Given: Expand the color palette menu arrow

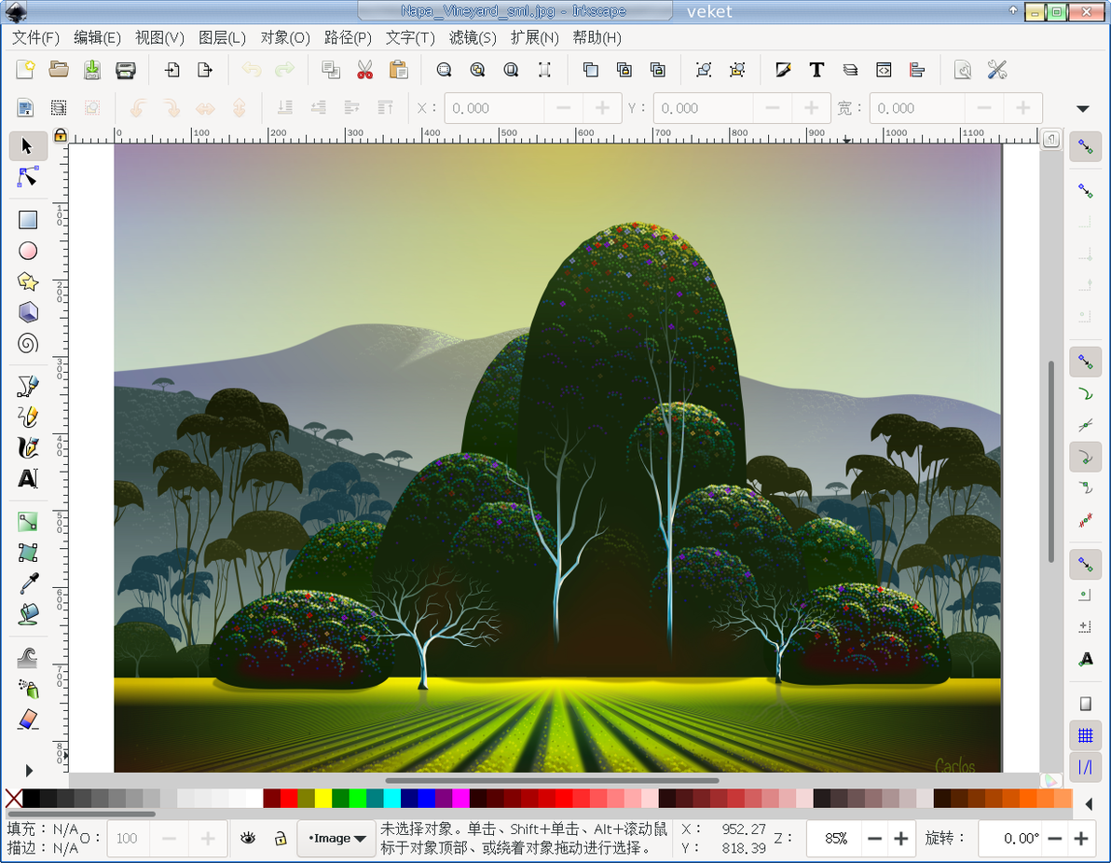Looking at the screenshot, I should coord(1089,804).
